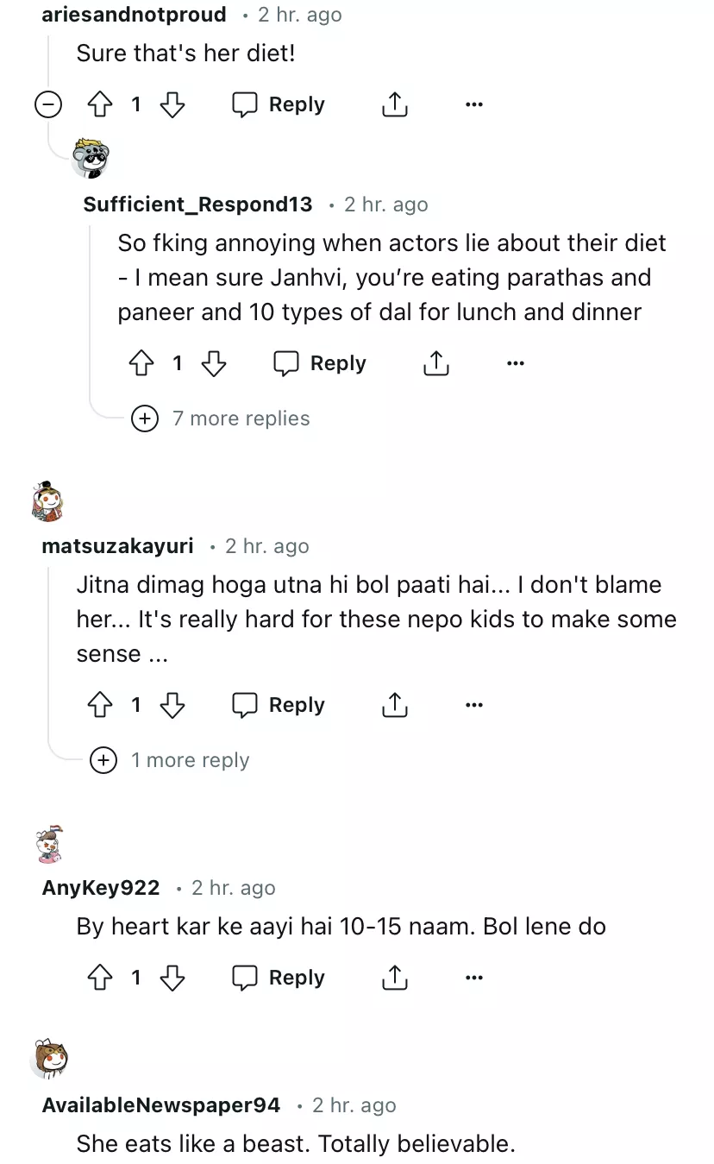This screenshot has width=714, height=1164.
Task: Open more options on matsuzakayuri's comment
Action: 473,706
